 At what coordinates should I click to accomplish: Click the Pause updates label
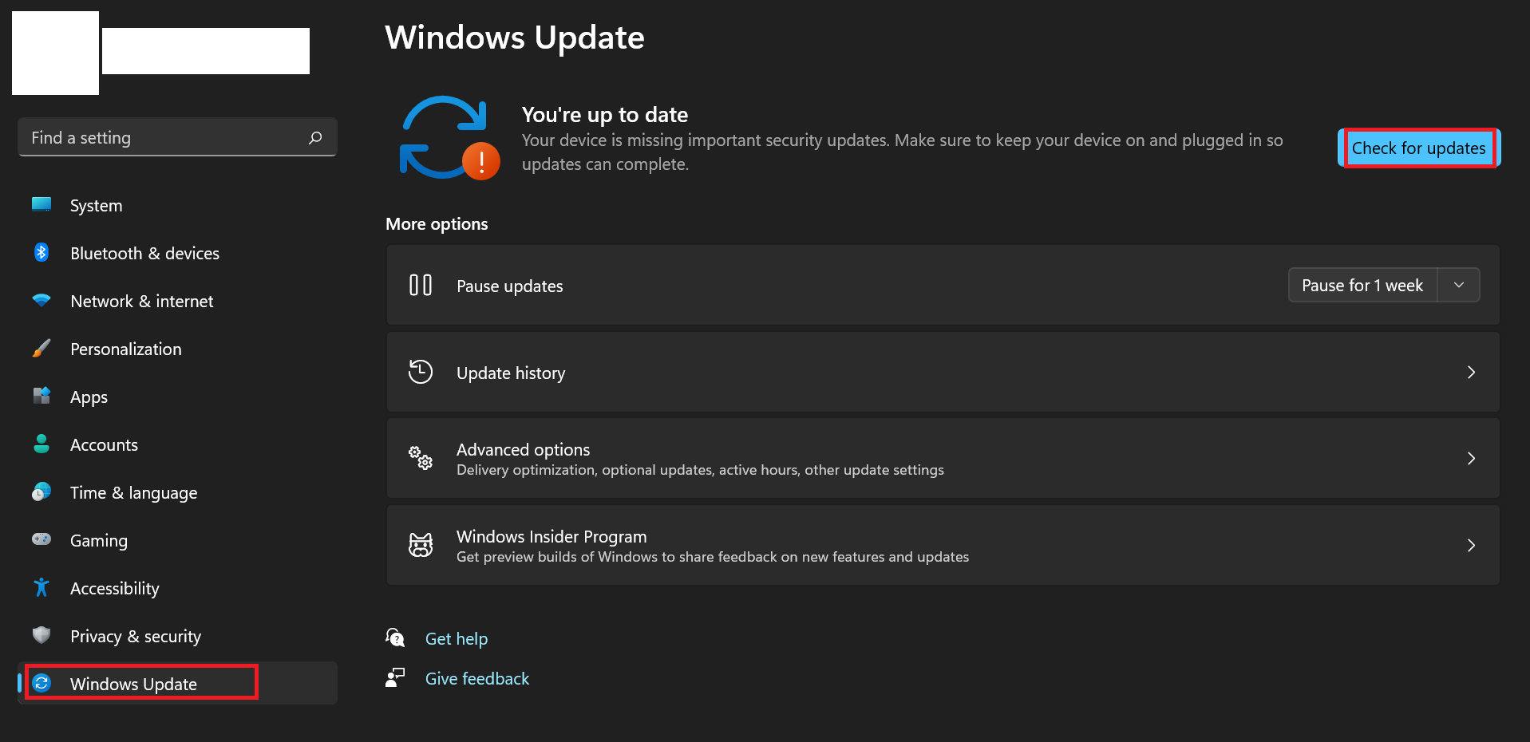click(510, 286)
